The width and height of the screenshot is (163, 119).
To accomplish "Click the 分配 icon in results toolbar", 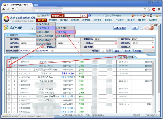I will pyautogui.click(x=123, y=58).
